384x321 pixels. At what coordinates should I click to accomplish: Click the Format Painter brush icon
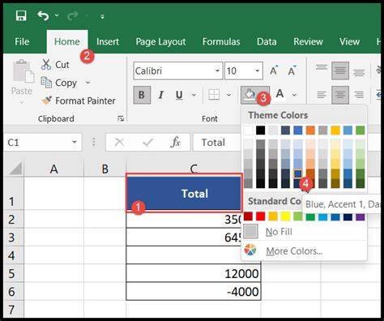tap(47, 101)
